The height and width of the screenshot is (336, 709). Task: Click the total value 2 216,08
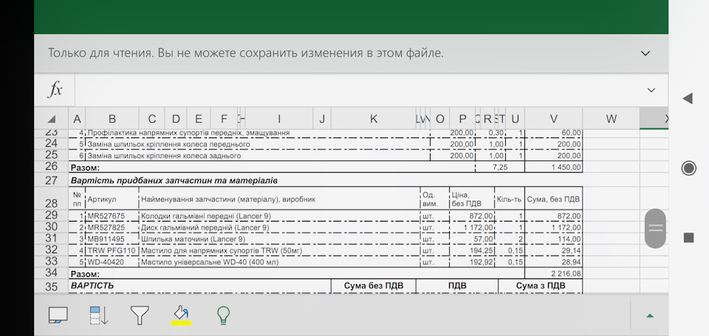(553, 273)
